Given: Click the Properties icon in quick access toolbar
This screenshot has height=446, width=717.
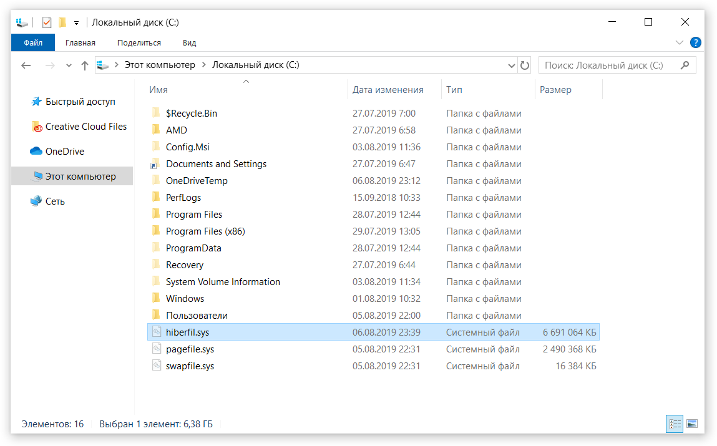Looking at the screenshot, I should 47,22.
